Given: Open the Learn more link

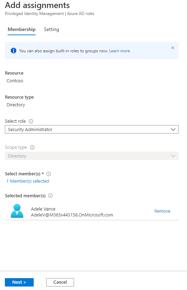Looking at the screenshot, I should pyautogui.click(x=120, y=51).
